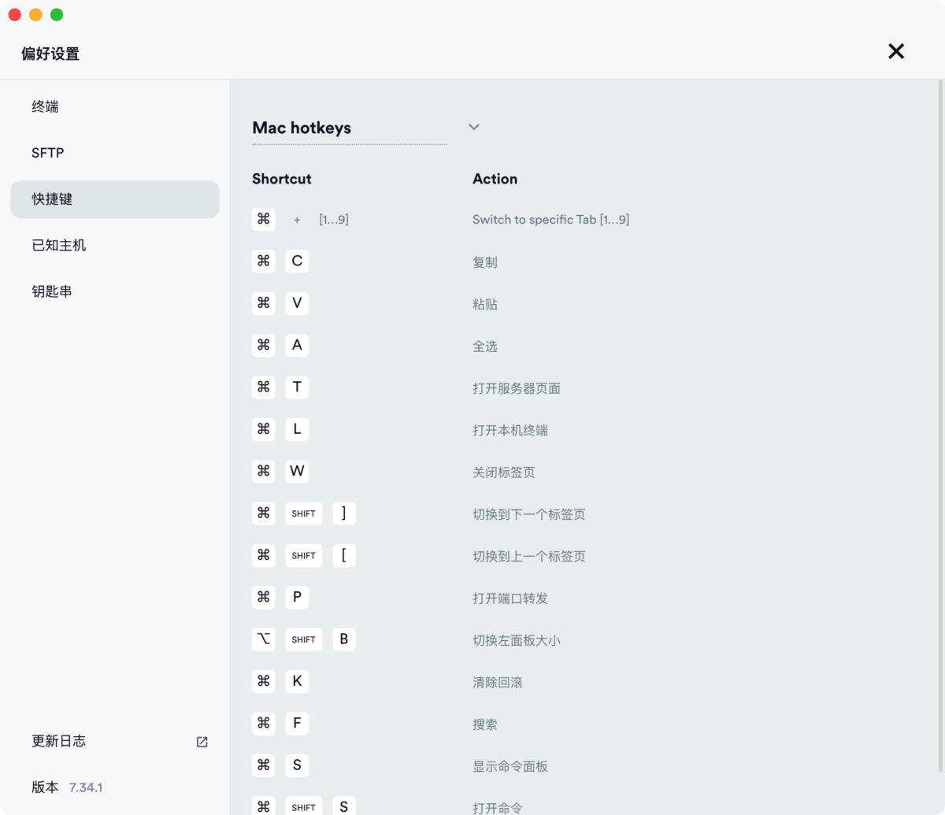Image resolution: width=945 pixels, height=815 pixels.
Task: Click the B key for 切换左面板大小
Action: (x=344, y=639)
